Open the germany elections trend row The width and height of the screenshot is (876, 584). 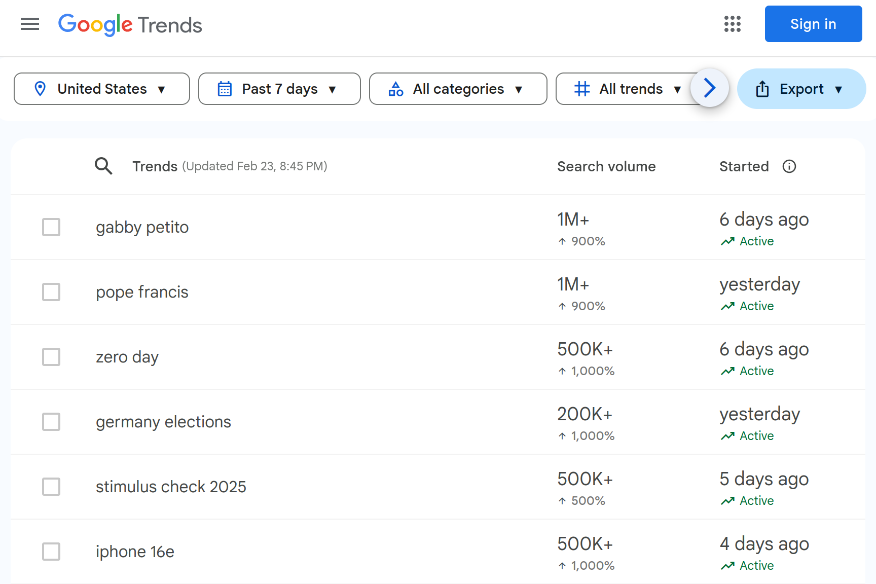pos(437,422)
